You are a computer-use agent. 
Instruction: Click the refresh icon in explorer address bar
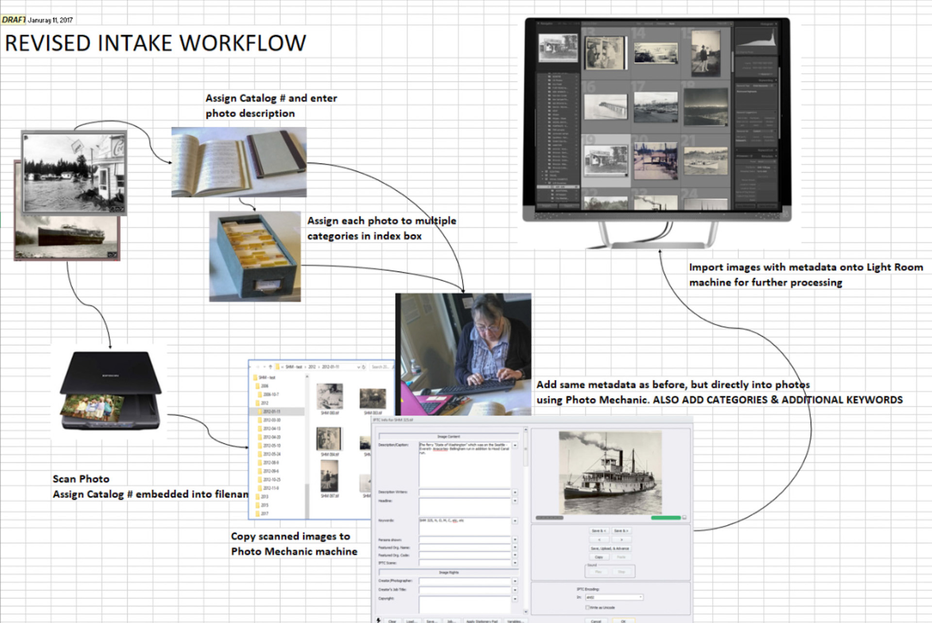(364, 367)
